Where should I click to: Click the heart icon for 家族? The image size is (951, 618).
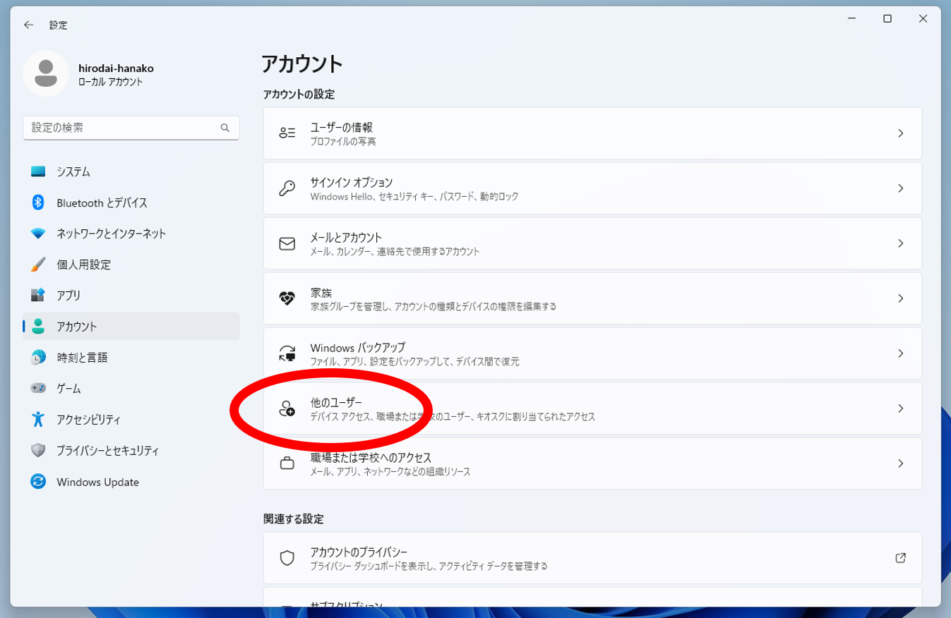coord(287,298)
